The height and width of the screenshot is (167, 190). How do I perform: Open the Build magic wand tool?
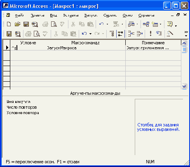170,34
